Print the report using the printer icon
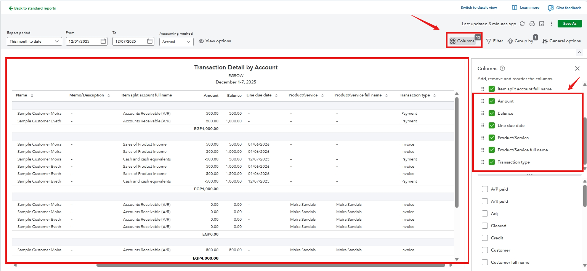This screenshot has width=587, height=271. [x=532, y=24]
